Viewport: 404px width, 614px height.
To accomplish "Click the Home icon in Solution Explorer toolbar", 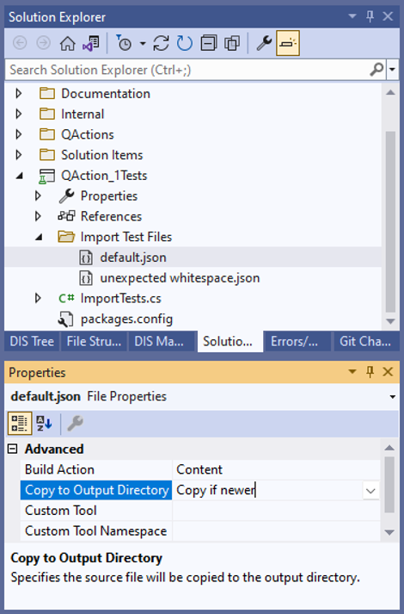I will coord(67,43).
